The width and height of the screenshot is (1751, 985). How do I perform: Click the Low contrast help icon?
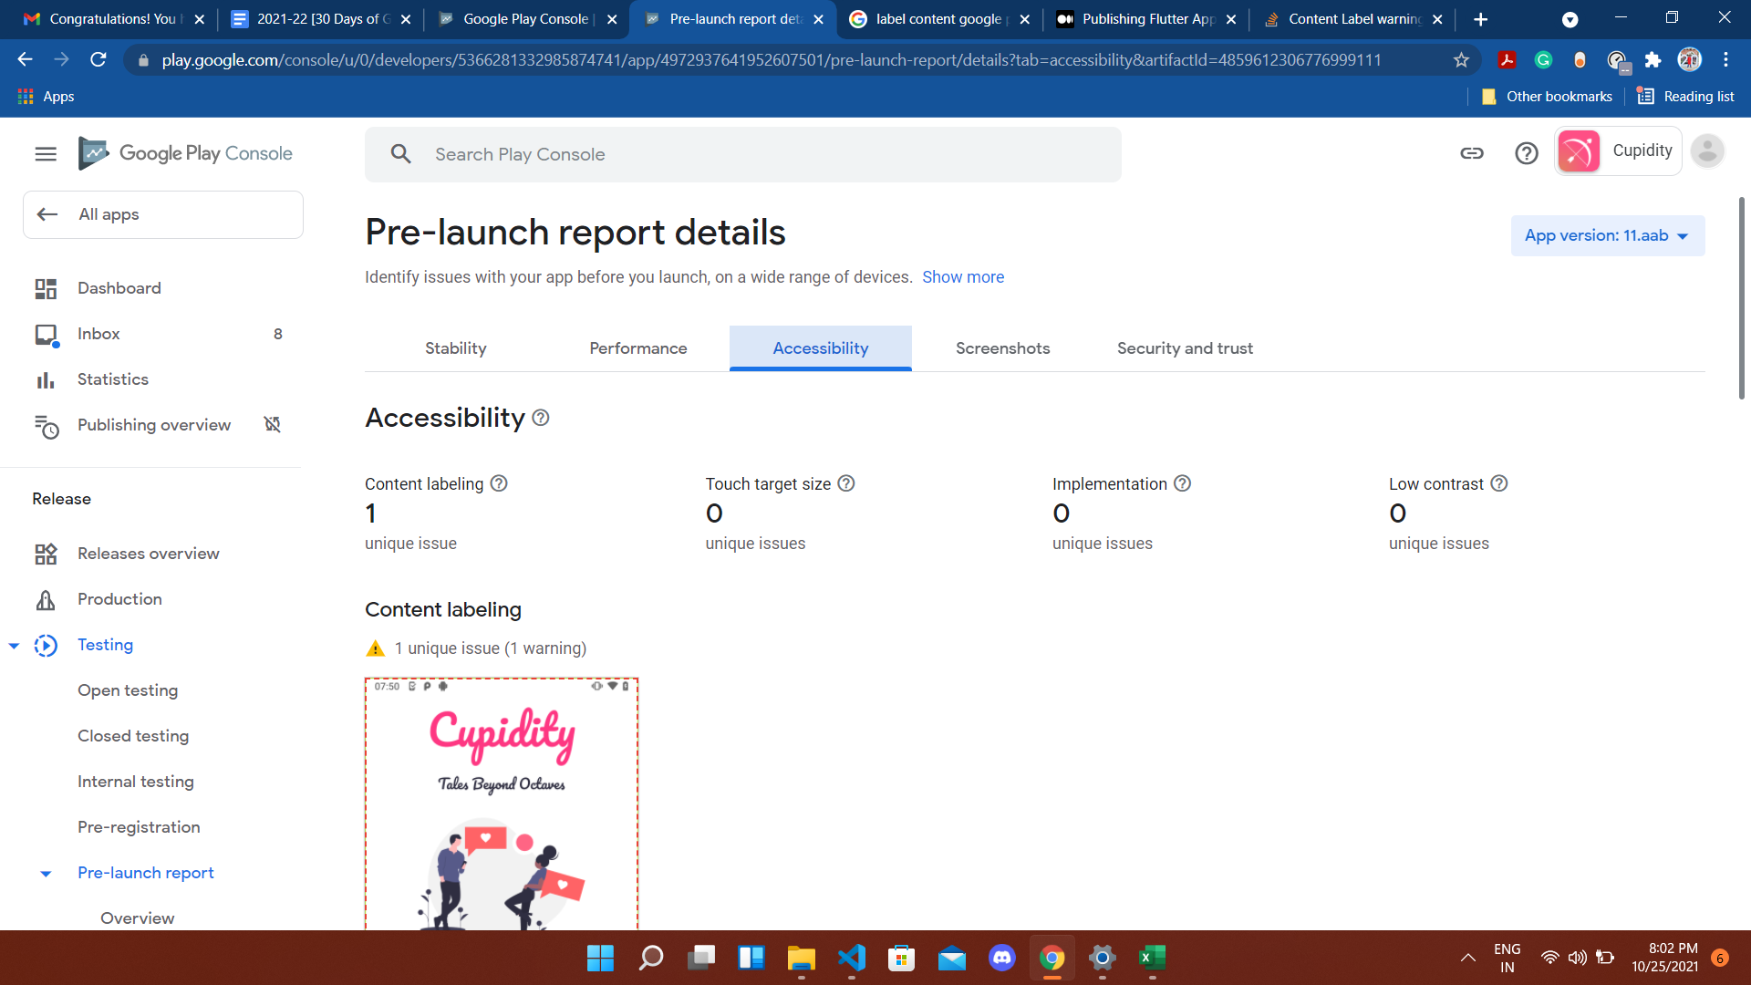point(1499,483)
